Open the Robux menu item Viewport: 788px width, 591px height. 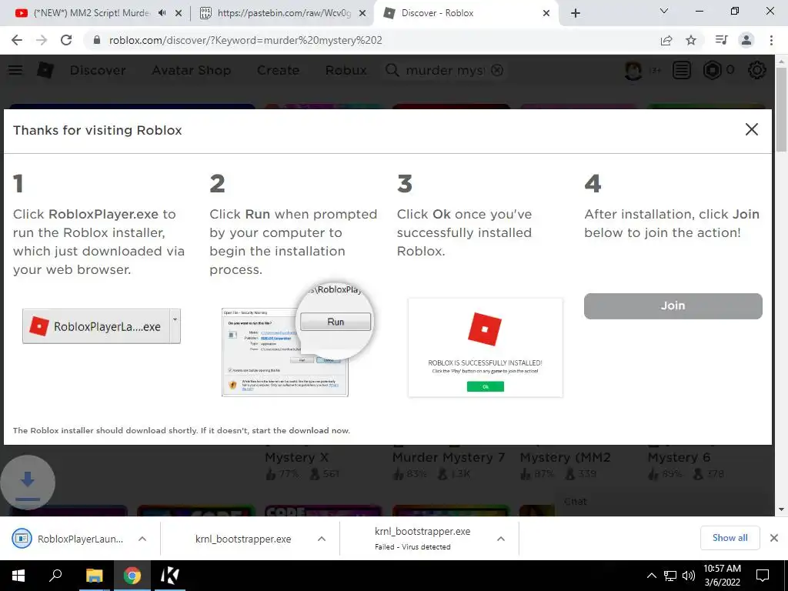pyautogui.click(x=346, y=70)
